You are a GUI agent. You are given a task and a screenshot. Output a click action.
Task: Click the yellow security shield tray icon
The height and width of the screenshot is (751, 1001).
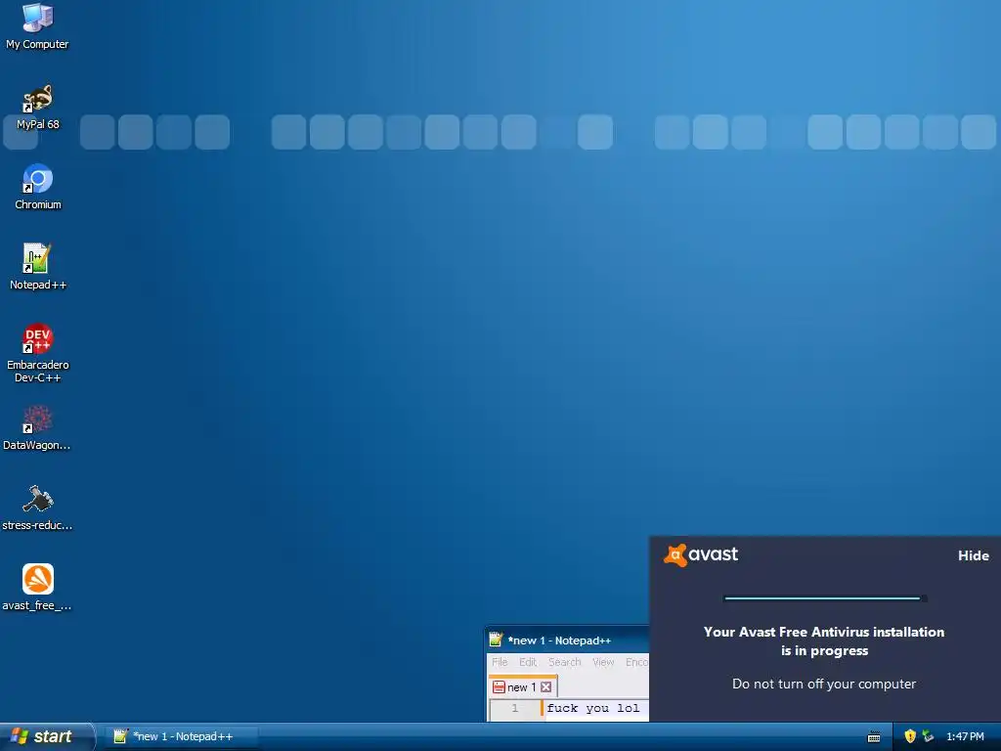point(910,736)
